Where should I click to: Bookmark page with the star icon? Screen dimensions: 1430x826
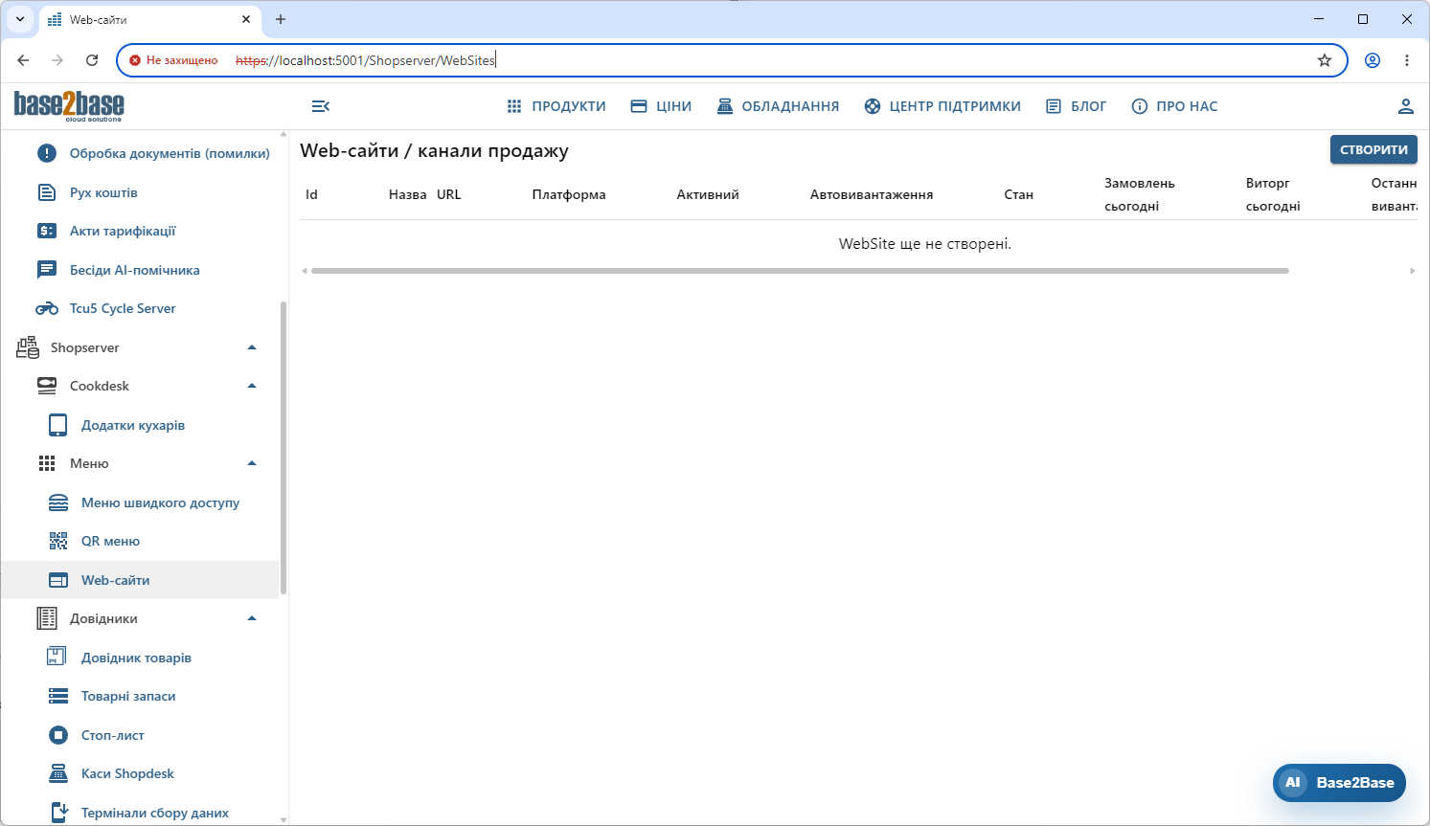[x=1325, y=60]
